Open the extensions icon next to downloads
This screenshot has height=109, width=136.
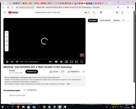pyautogui.click(x=128, y=7)
